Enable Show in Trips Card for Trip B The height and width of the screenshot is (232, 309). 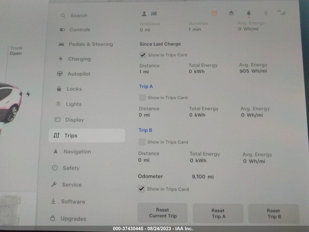(x=142, y=142)
